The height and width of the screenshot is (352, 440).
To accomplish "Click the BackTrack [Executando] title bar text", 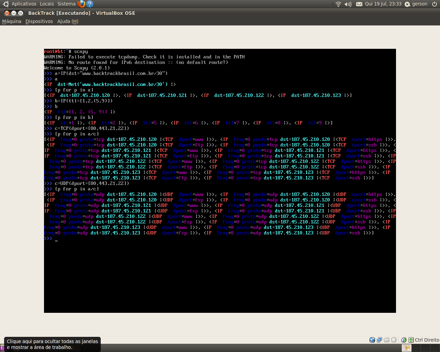I will pos(81,13).
